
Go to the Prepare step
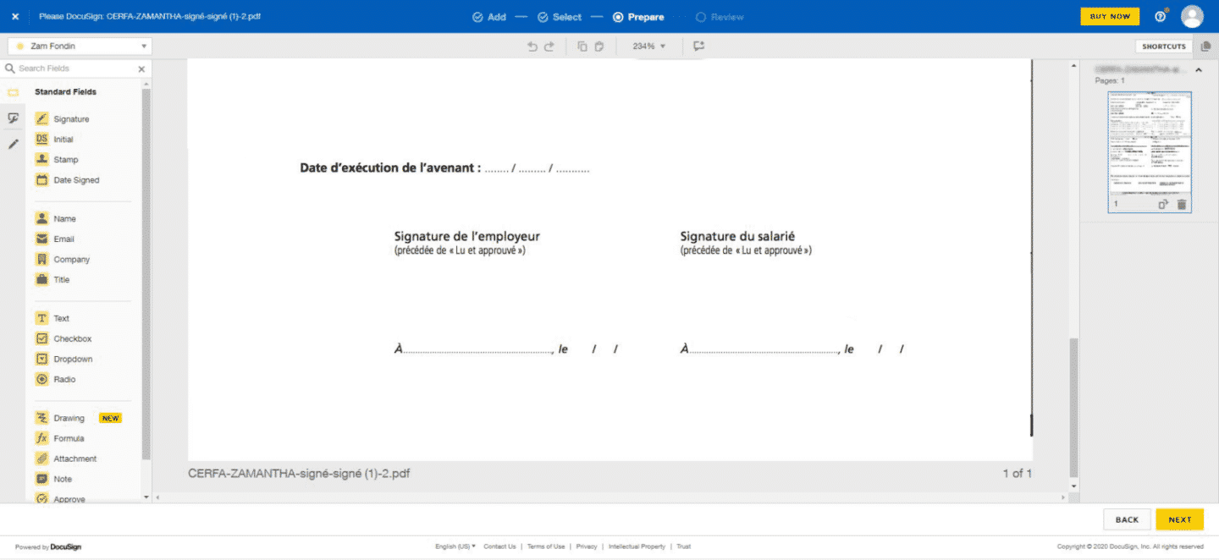pos(638,17)
